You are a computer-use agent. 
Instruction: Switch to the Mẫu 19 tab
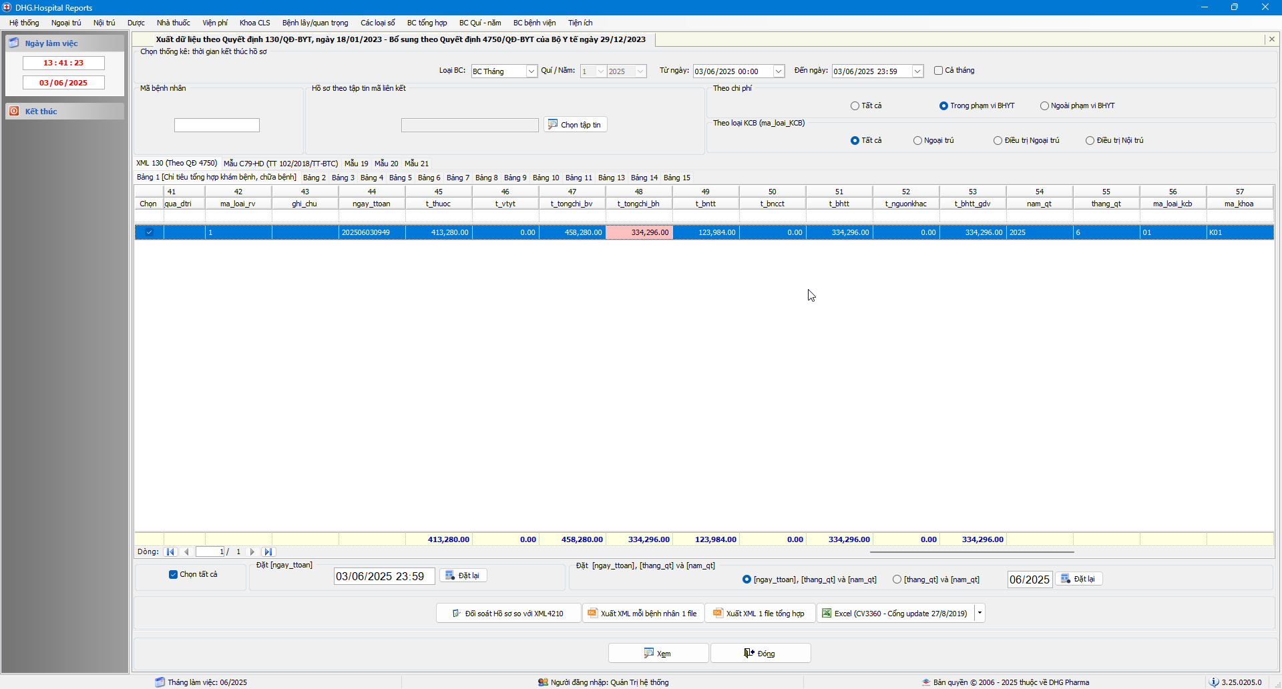tap(357, 163)
